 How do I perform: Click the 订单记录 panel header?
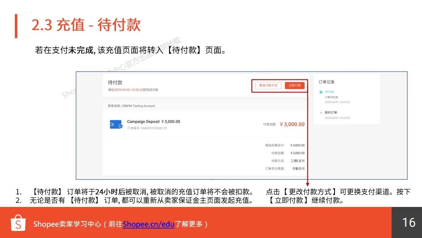coord(327,82)
